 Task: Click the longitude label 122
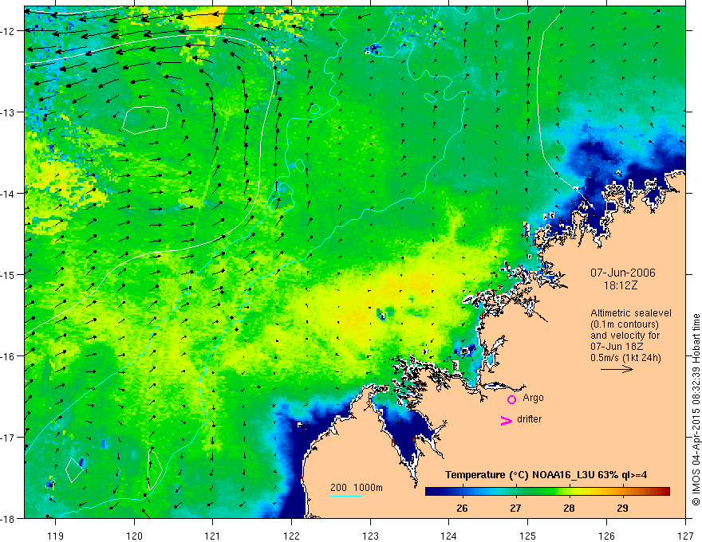tap(291, 536)
